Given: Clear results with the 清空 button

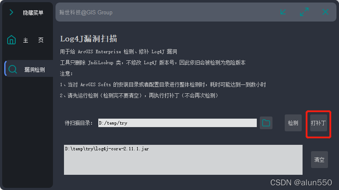Looking at the screenshot, I should [320, 160].
